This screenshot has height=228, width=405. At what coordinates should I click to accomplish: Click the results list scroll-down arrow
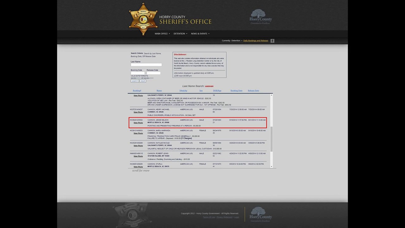pyautogui.click(x=271, y=166)
